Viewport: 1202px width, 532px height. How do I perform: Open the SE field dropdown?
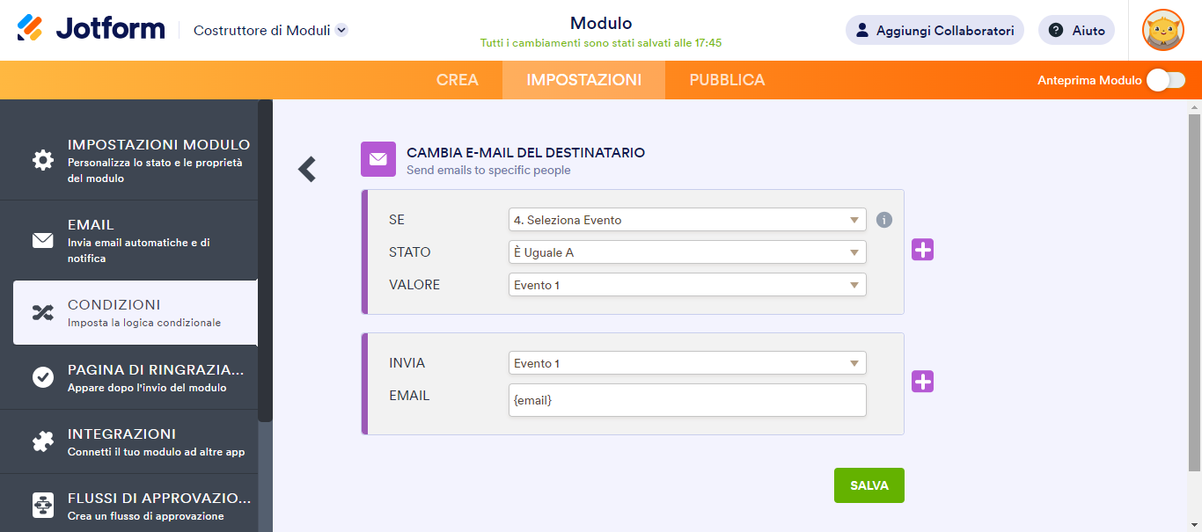(686, 220)
